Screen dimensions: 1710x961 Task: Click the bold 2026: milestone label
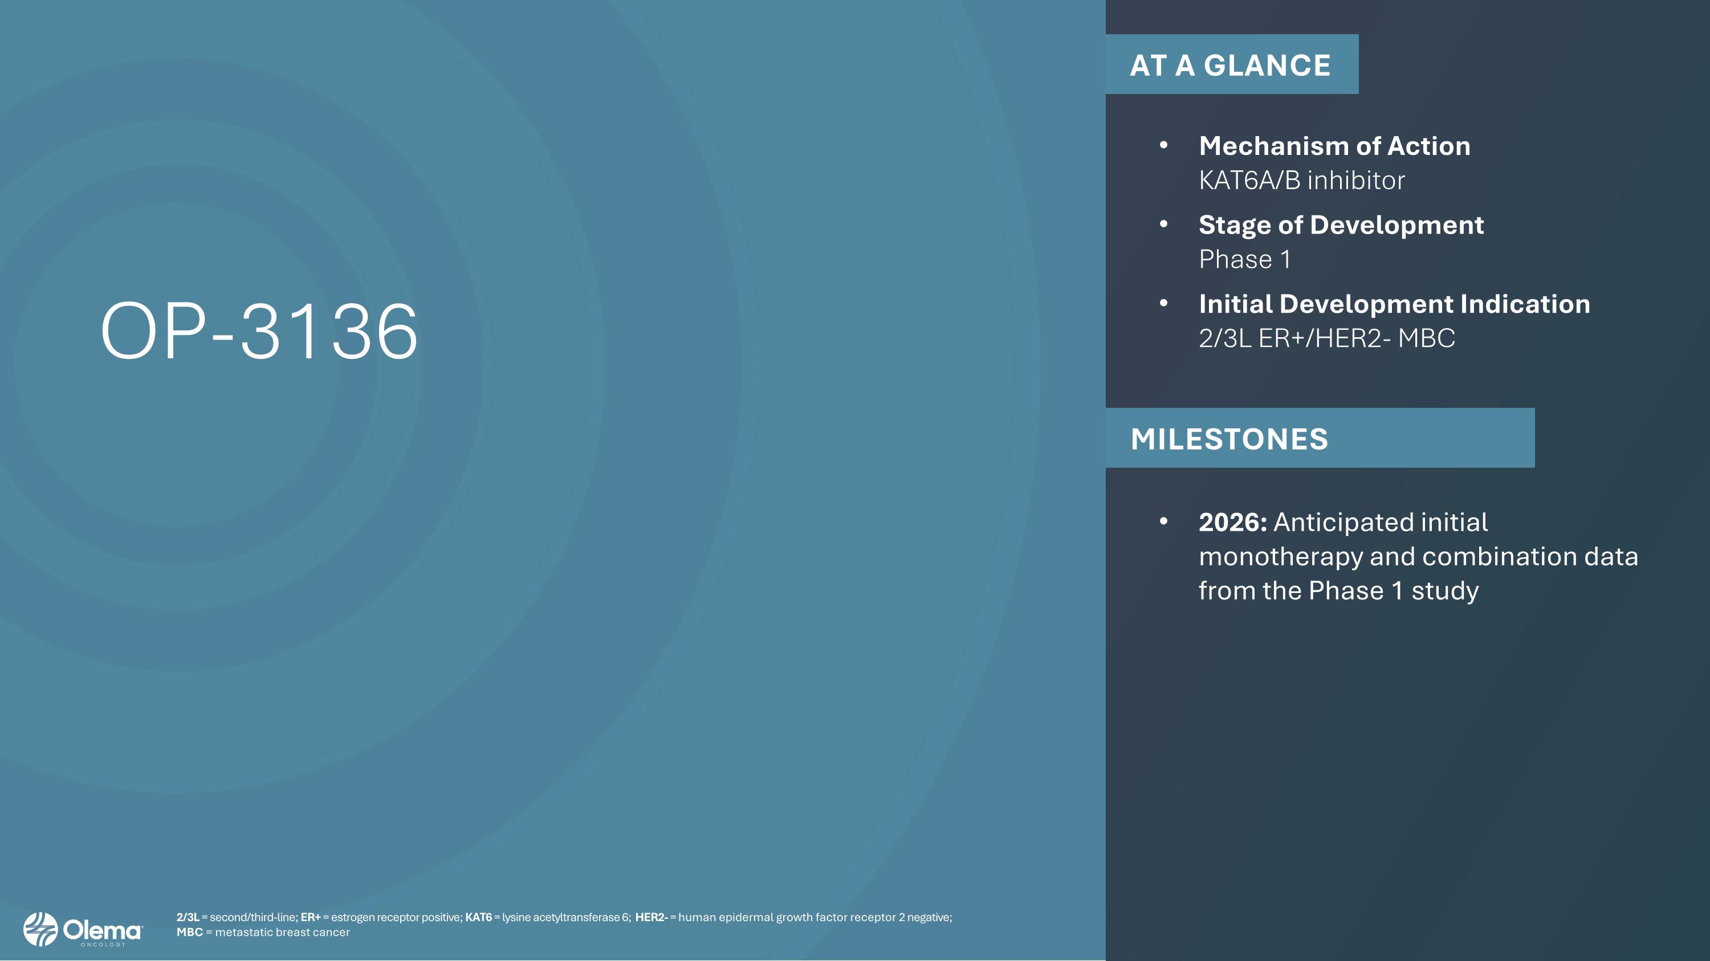(1233, 522)
